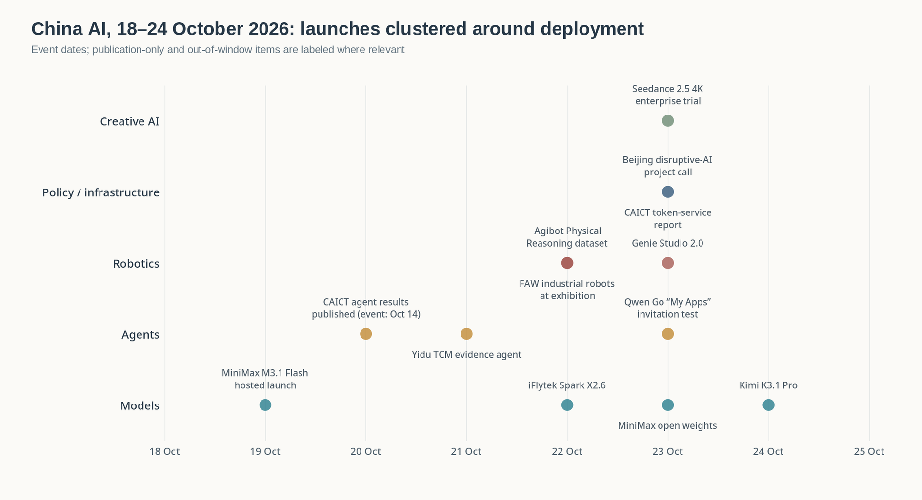Select the "Beijing disruptive-AI project call" label
The image size is (922, 500).
(x=668, y=166)
